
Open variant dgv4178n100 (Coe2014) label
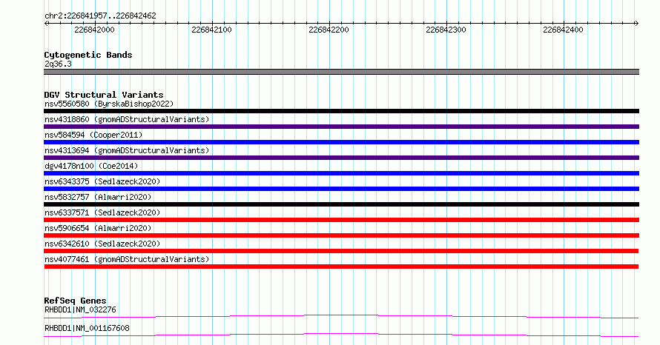click(x=91, y=166)
